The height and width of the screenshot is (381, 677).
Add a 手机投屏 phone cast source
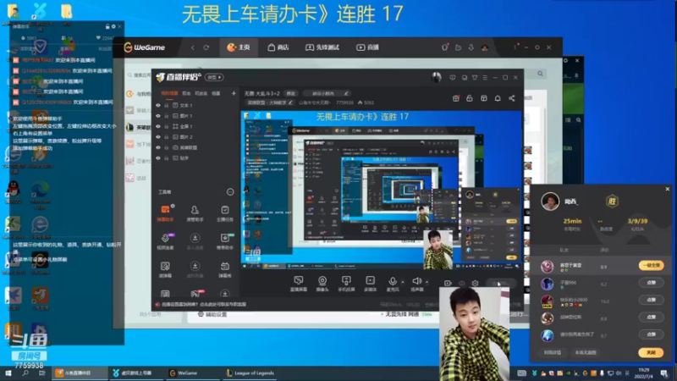click(346, 284)
